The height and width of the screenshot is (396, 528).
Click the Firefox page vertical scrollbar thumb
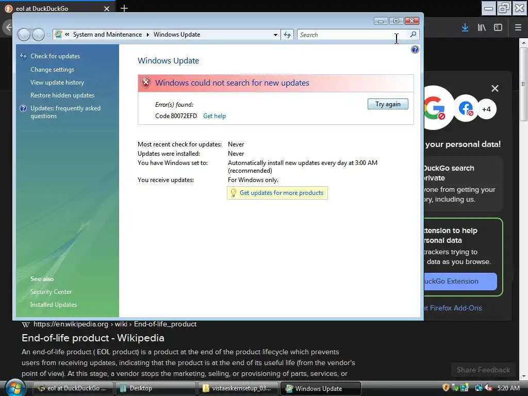[523, 84]
